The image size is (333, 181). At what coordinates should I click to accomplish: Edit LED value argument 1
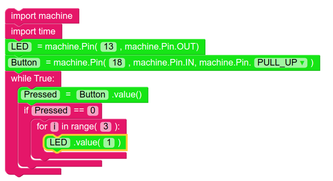click(109, 143)
